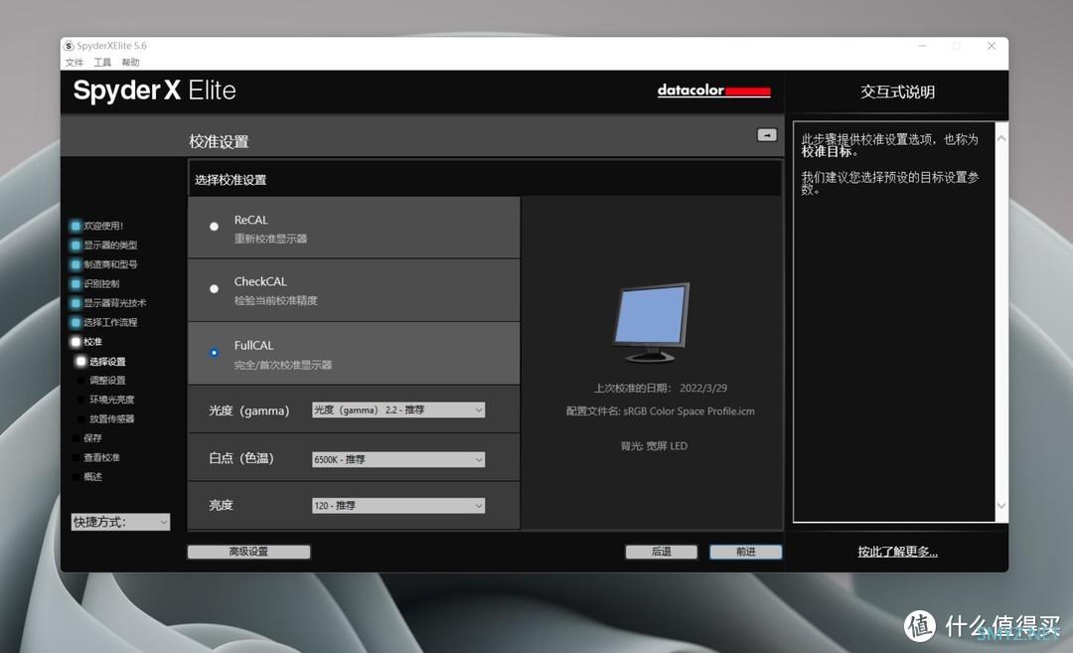This screenshot has height=653, width=1073.
Task: Open the 工具 menu
Action: (x=102, y=63)
